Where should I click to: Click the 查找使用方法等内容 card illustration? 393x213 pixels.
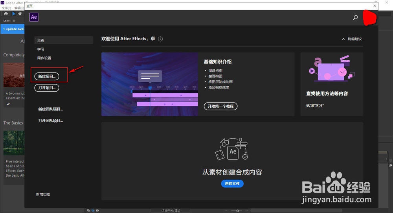(332, 68)
